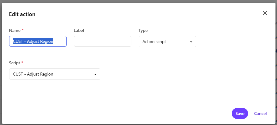Viewport: 277px width, 125px height.
Task: Save the edited action
Action: [240, 113]
